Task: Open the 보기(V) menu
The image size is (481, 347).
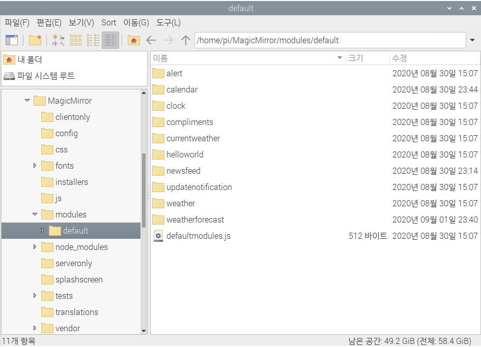Action: point(81,23)
